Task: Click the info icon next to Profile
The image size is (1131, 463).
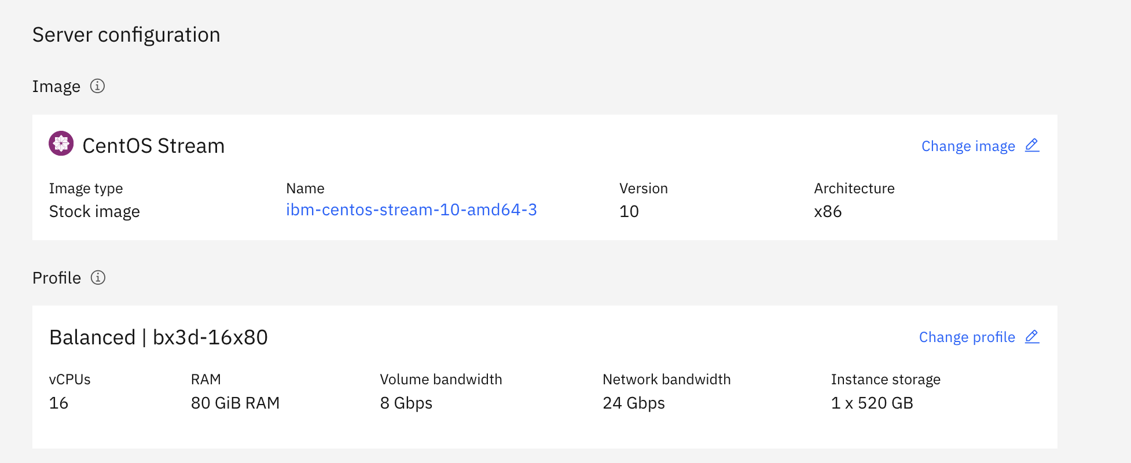Action: pos(98,278)
